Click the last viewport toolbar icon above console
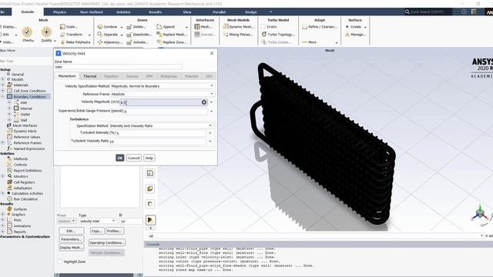This screenshot has height=277, width=493. pos(150,220)
